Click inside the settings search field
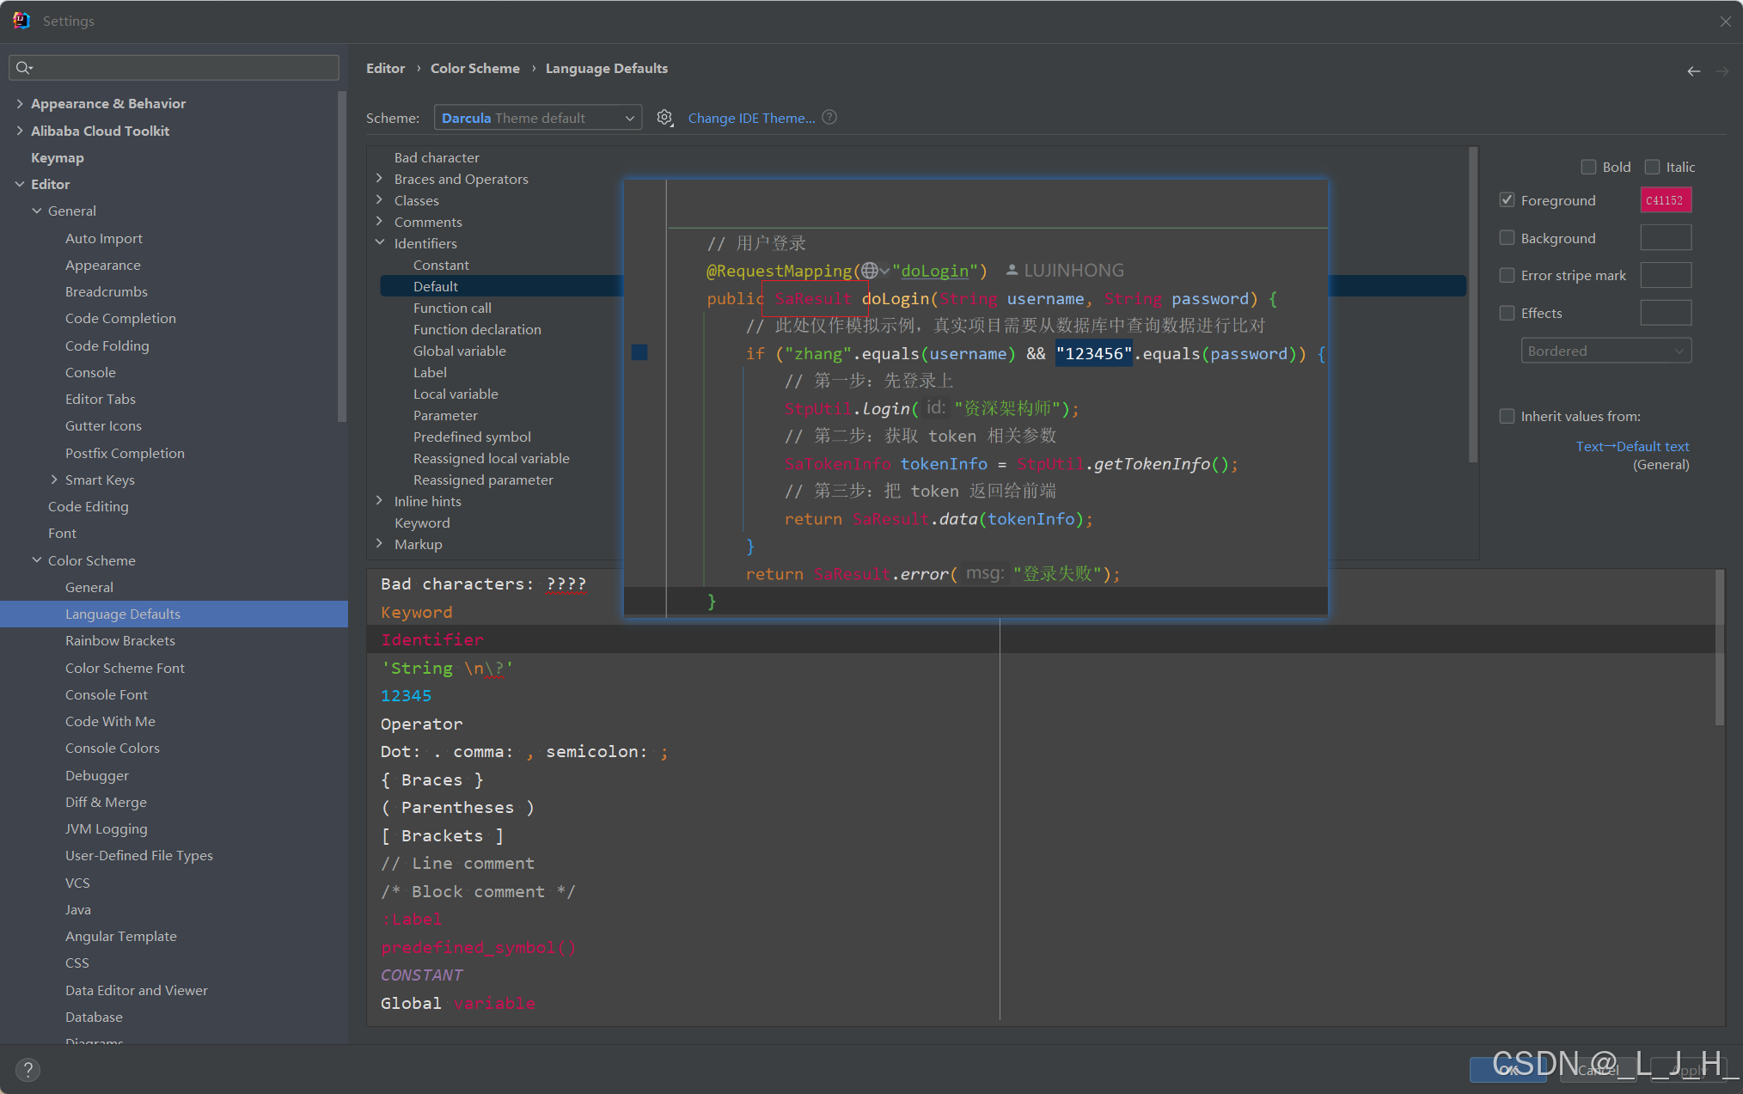The image size is (1743, 1094). click(180, 68)
